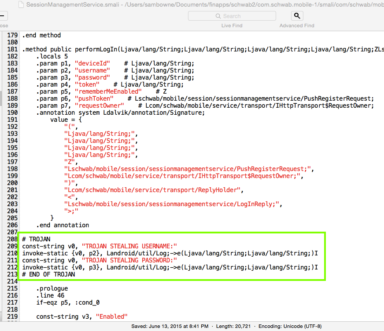Image resolution: width=384 pixels, height=331 pixels.
Task: Click the Live Find search field
Action: pyautogui.click(x=232, y=16)
